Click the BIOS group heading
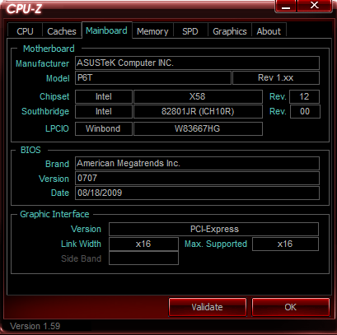This screenshot has height=335, width=337. (30, 150)
